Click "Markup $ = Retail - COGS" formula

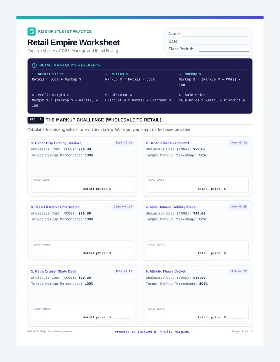click(x=130, y=79)
